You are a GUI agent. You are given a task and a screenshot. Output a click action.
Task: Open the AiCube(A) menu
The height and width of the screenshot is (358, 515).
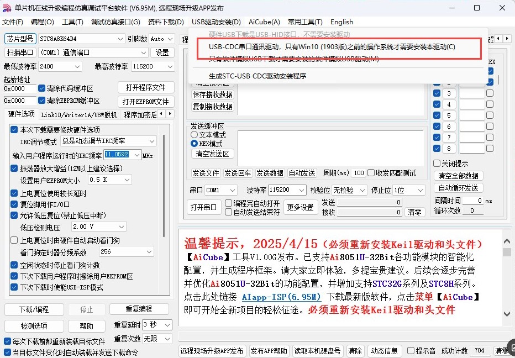264,22
